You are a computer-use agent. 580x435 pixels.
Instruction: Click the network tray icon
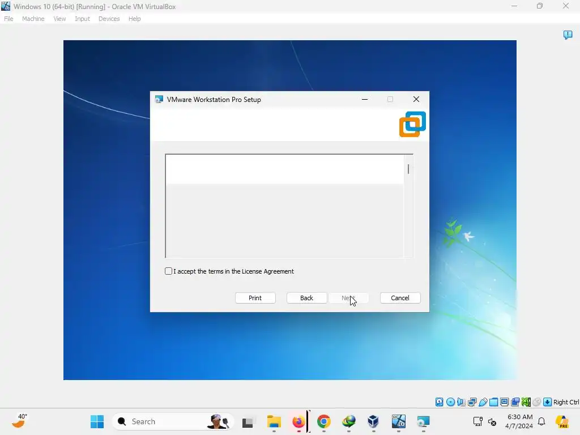click(x=478, y=421)
